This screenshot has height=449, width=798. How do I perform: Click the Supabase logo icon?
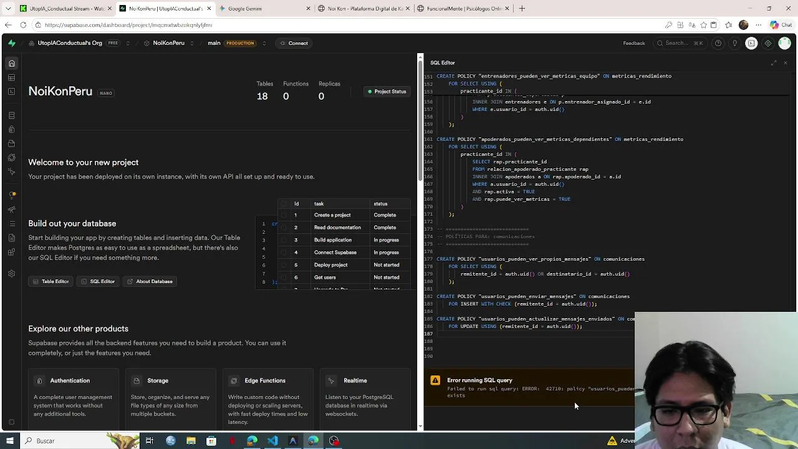(x=11, y=43)
